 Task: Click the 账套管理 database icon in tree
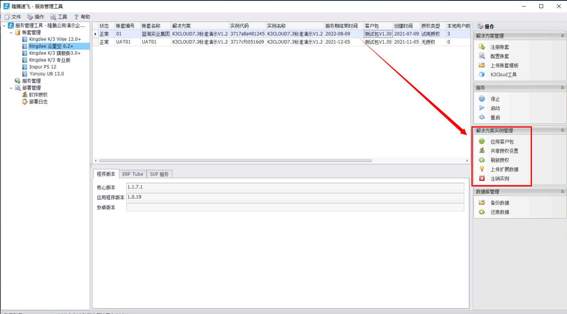(18, 32)
